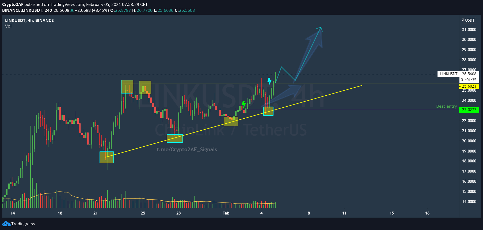Click the TradingView cloud logo icon
483x230 pixels.
tap(6, 224)
